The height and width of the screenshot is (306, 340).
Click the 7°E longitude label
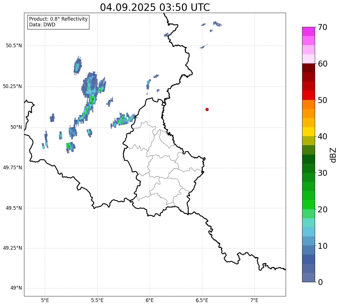(254, 300)
